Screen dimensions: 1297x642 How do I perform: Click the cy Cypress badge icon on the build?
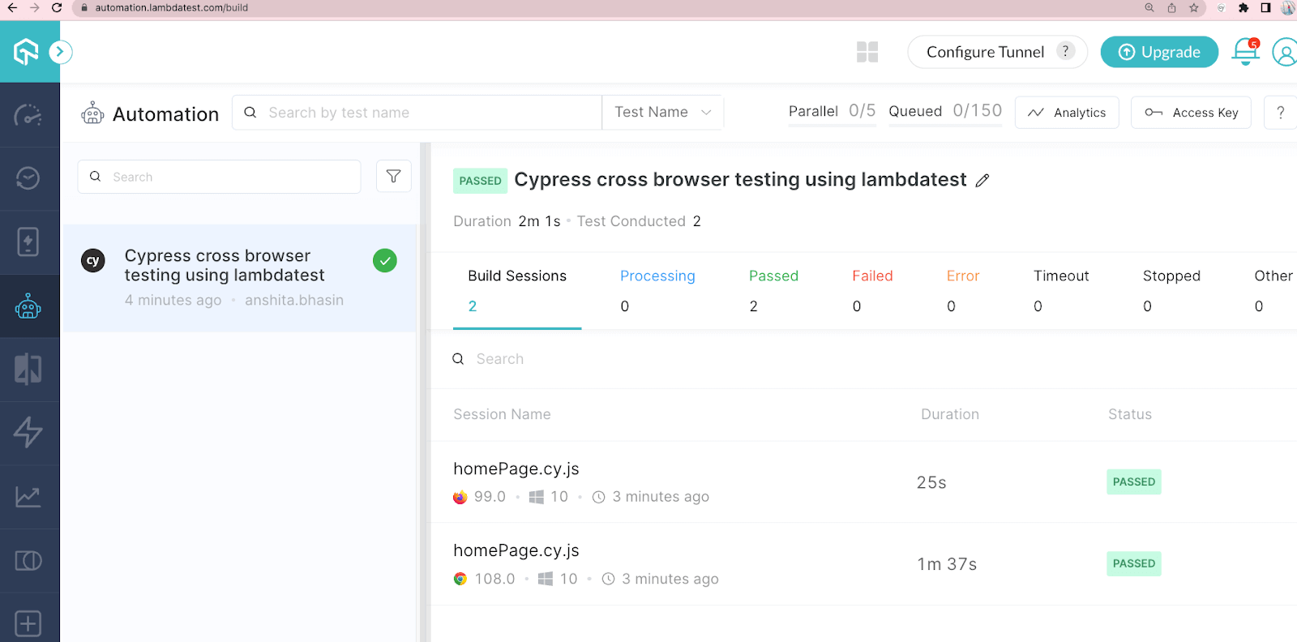93,261
